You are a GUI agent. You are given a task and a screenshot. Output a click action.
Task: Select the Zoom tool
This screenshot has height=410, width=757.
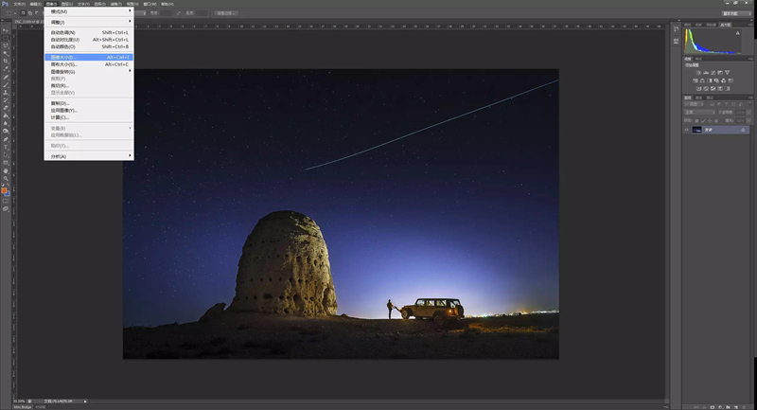click(6, 178)
